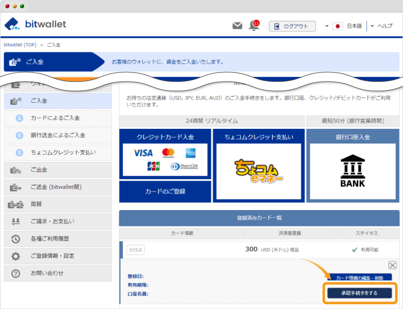The image size is (403, 309).
Task: Click the 銀行口座入金 tile heading
Action: coord(353,137)
